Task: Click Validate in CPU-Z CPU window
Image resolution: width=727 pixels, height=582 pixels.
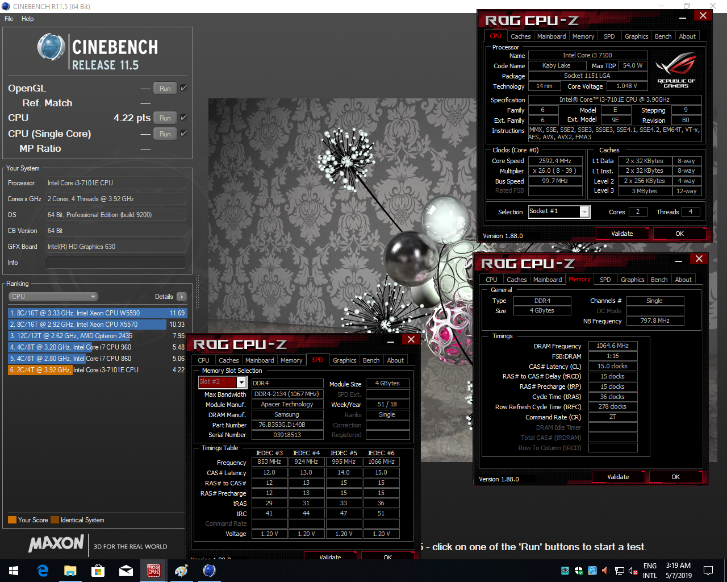Action: 622,234
